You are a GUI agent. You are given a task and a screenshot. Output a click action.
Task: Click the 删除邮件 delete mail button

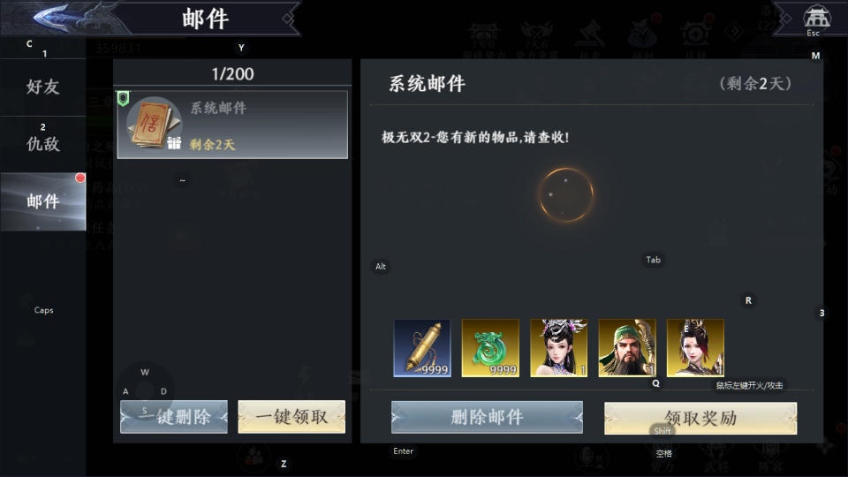[x=487, y=418]
